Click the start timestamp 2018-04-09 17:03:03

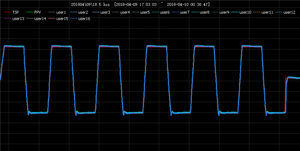click(x=136, y=4)
